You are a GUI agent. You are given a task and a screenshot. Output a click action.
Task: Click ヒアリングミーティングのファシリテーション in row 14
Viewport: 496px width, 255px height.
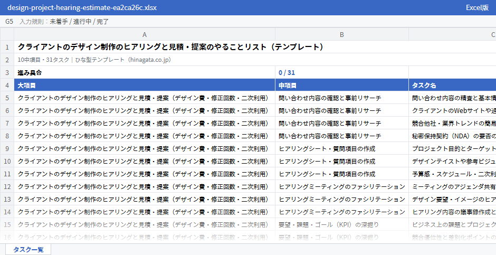[341, 212]
